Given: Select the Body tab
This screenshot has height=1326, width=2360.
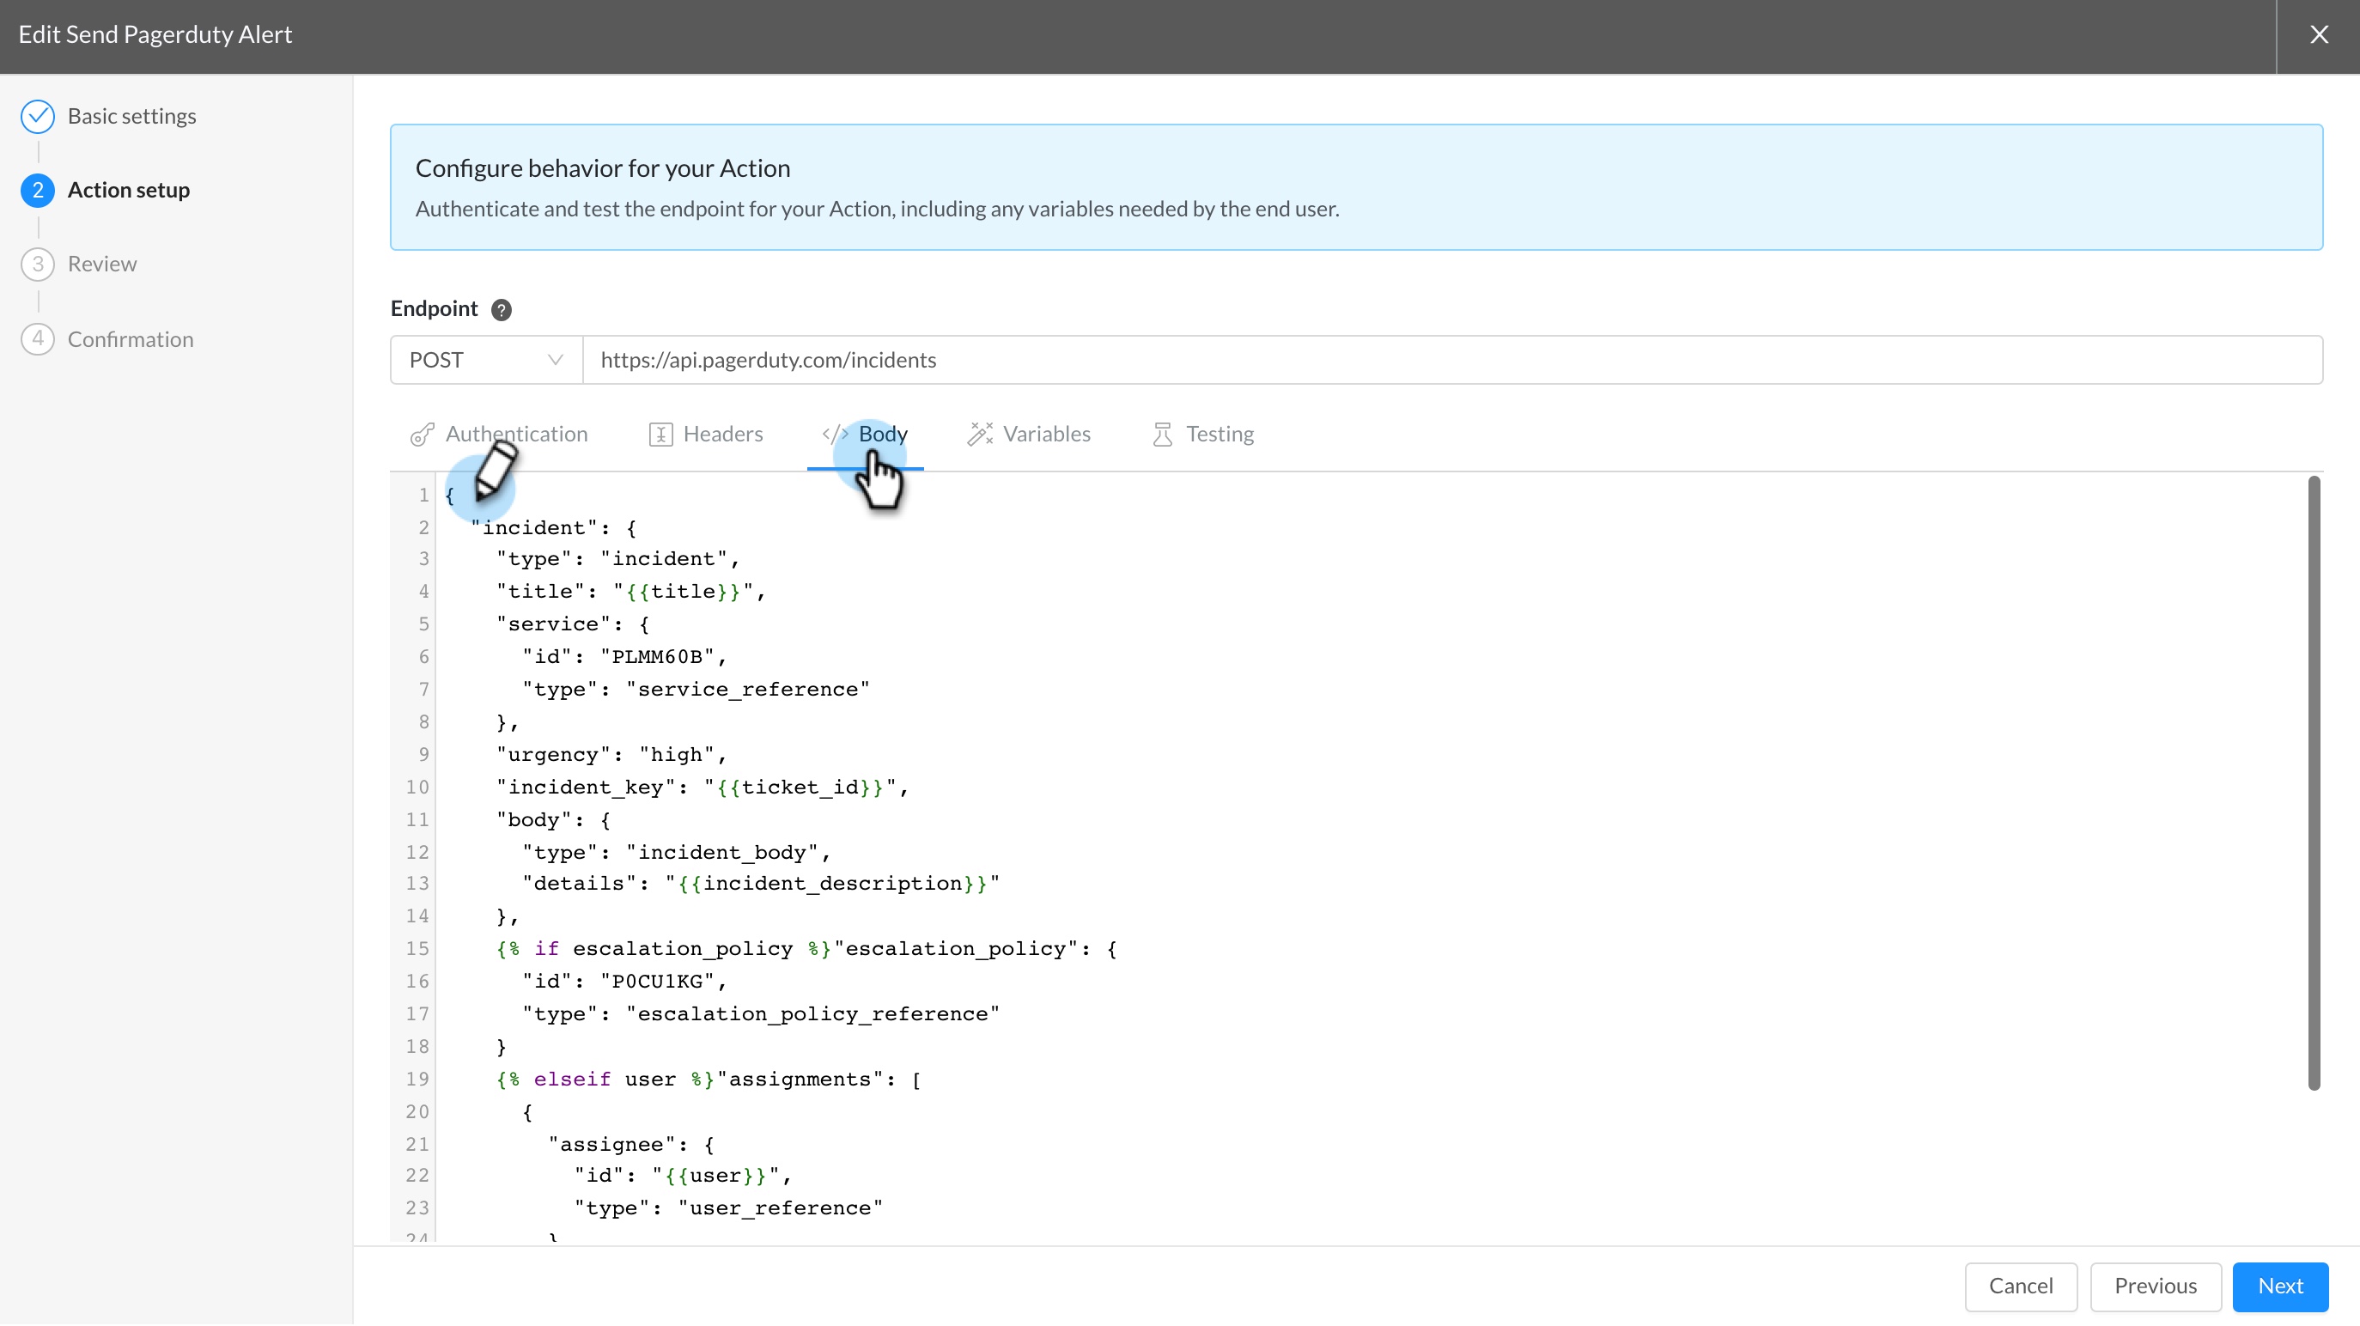Looking at the screenshot, I should [x=865, y=435].
